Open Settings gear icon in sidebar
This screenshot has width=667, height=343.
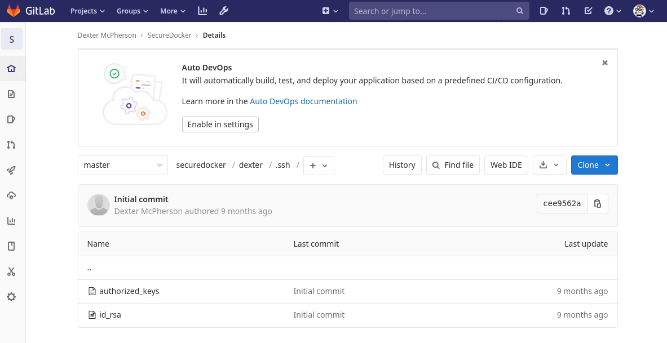coord(11,297)
